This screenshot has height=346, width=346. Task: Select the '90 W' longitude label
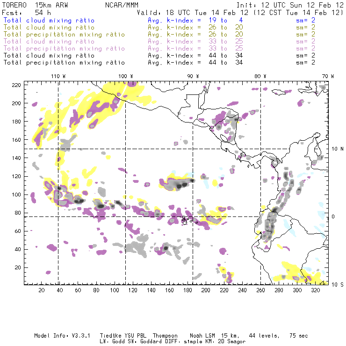[x=193, y=76]
